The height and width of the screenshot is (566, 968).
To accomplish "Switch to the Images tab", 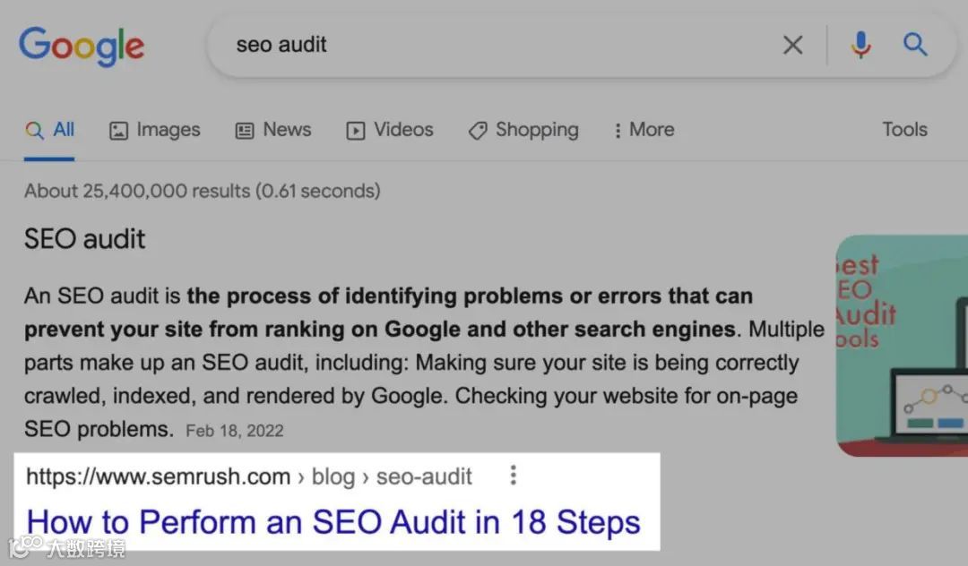I will 155,130.
